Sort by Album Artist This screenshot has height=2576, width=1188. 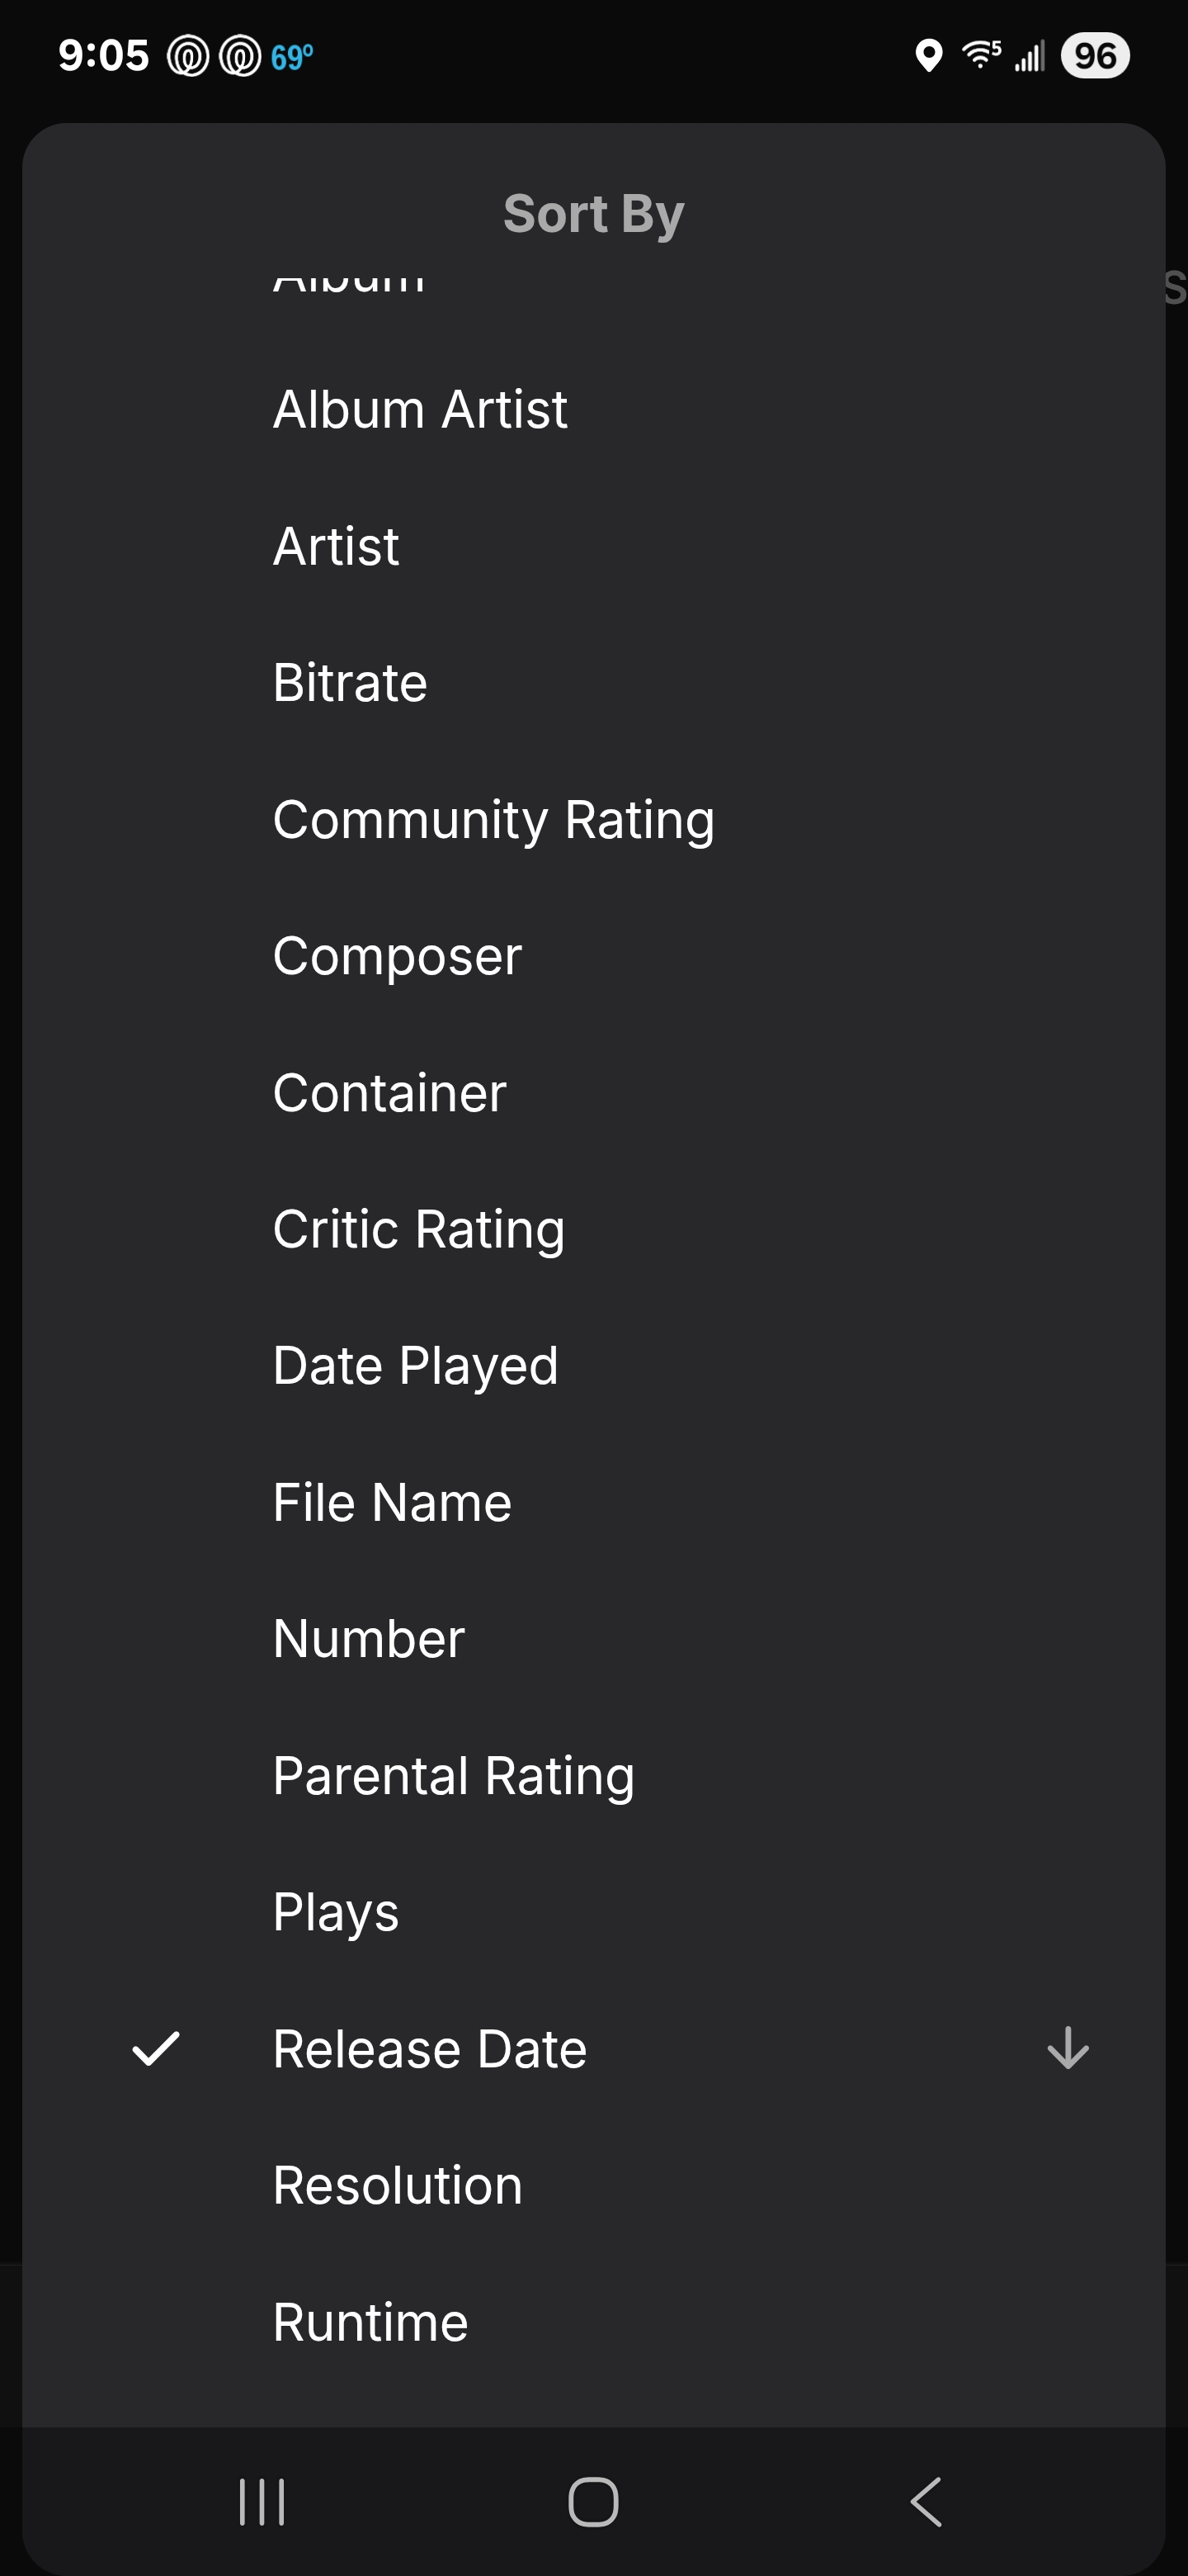coord(420,409)
